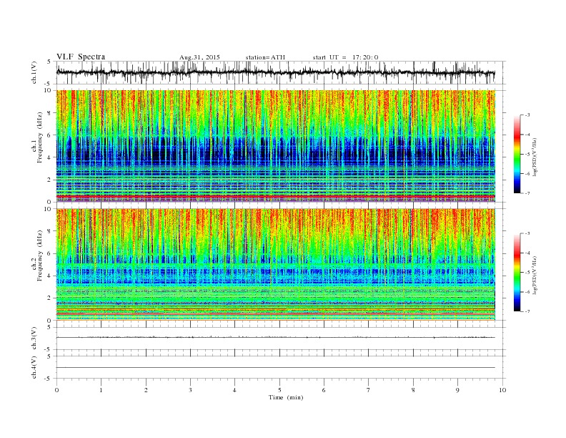Image resolution: width=566 pixels, height=438 pixels.
Task: Click the ch.1 spectrogram color scale bar
Action: [517, 154]
